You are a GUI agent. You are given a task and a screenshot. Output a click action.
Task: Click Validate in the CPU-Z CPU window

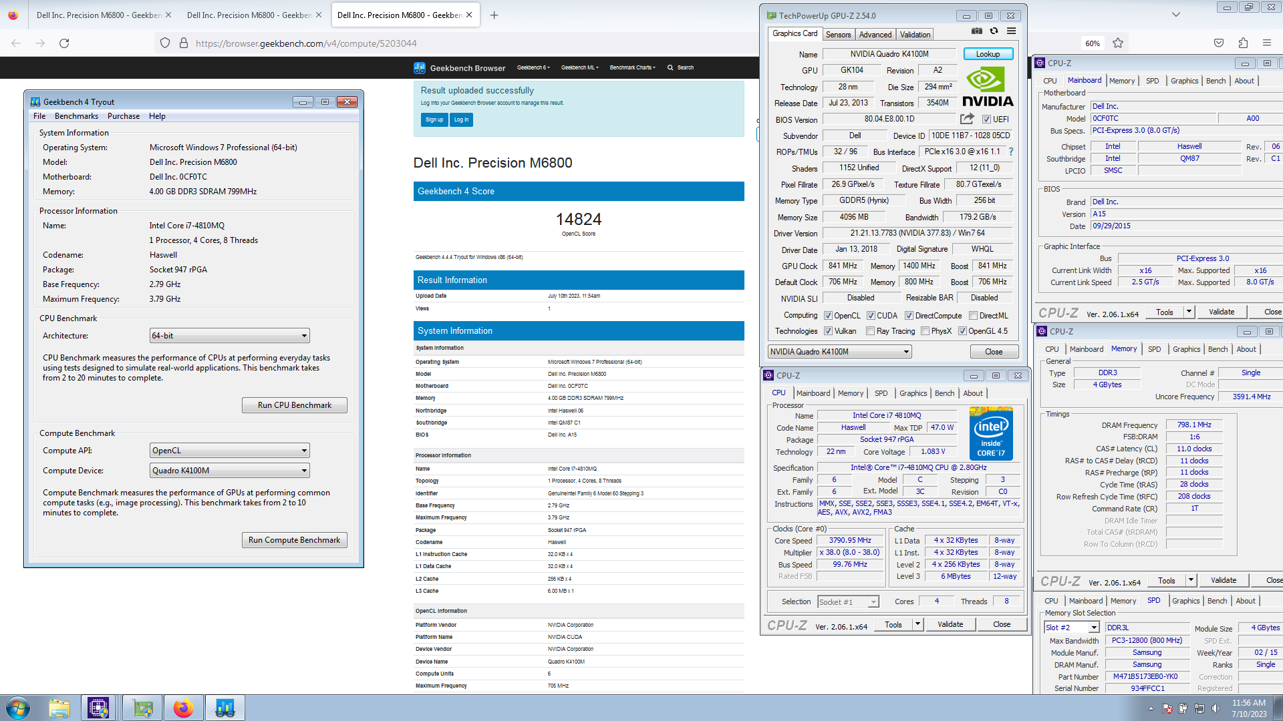[950, 625]
